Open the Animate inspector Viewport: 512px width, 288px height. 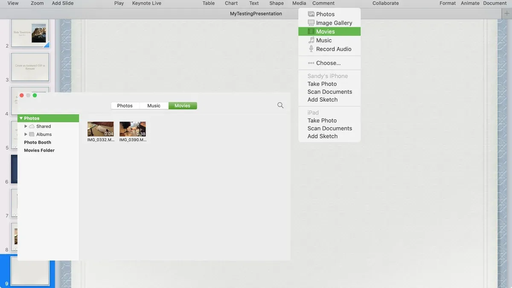click(470, 3)
